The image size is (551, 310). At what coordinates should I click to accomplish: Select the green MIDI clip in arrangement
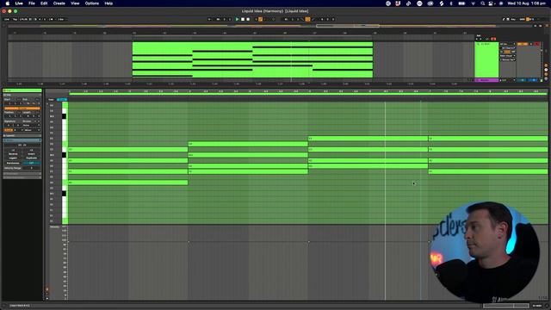[252, 59]
